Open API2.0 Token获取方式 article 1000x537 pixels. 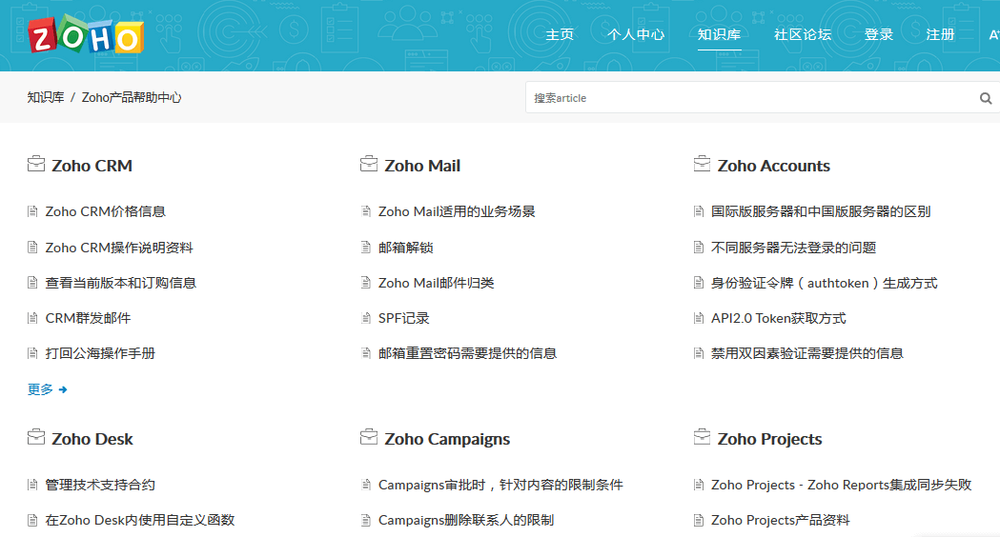[778, 318]
